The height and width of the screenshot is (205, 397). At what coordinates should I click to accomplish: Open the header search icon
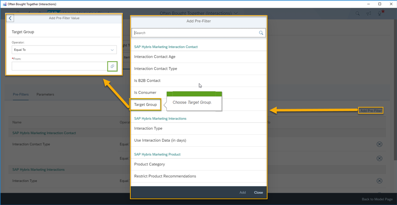358,13
